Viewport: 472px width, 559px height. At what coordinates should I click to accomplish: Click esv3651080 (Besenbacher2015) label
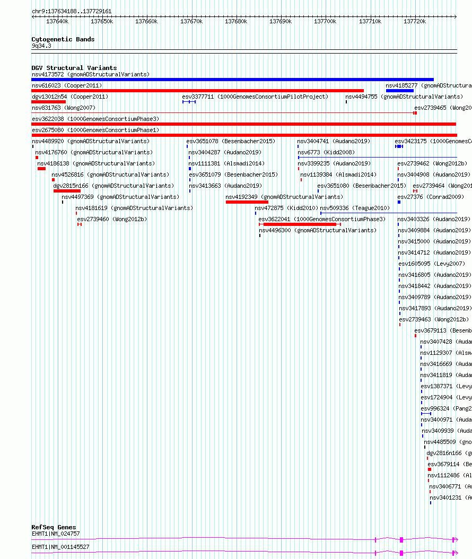362,186
